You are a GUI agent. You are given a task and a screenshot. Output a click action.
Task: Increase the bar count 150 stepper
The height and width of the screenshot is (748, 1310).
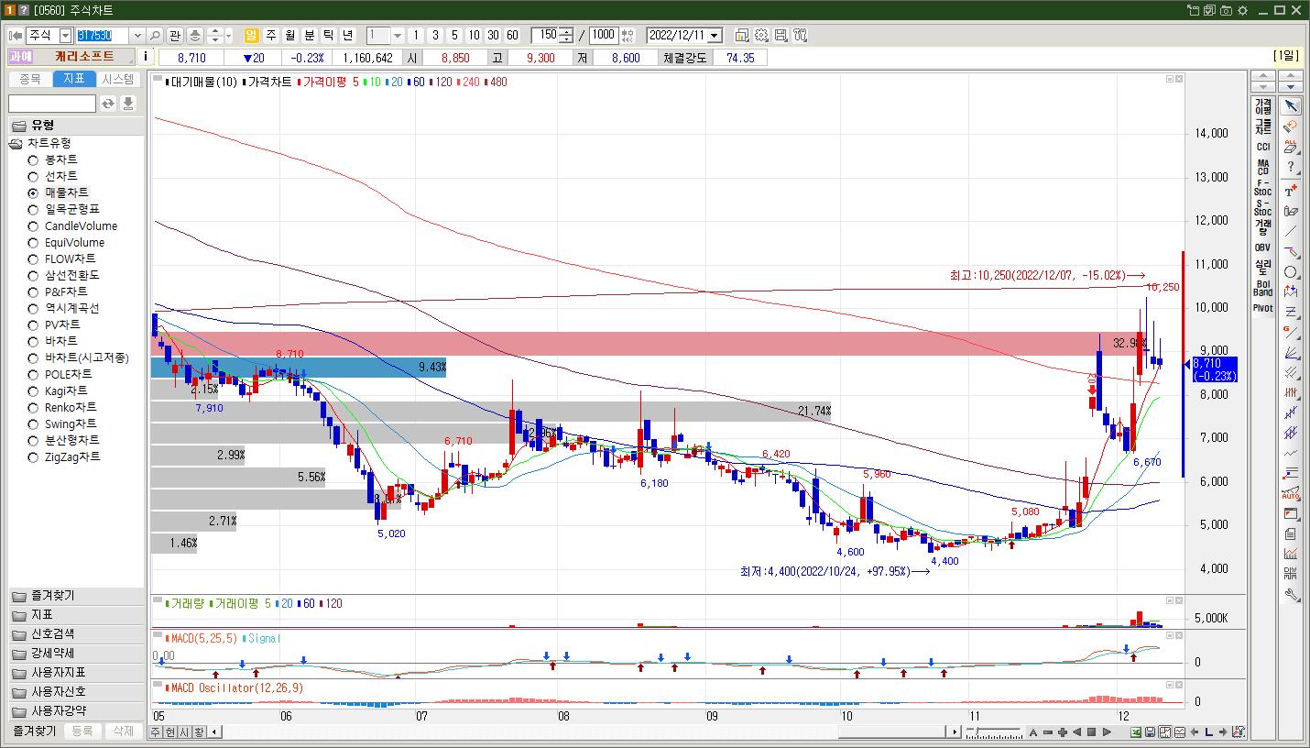566,31
